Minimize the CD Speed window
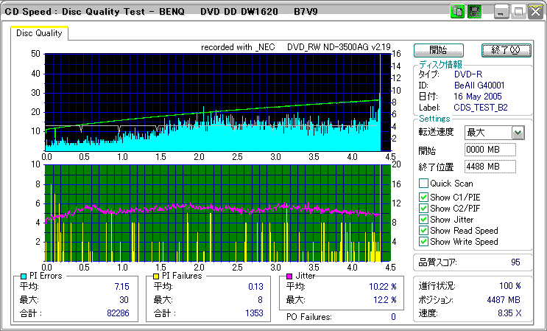This screenshot has width=547, height=331. pyautogui.click(x=501, y=12)
